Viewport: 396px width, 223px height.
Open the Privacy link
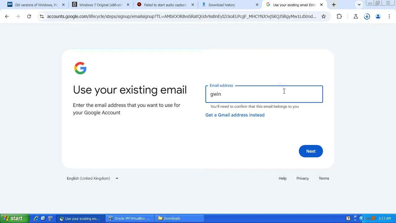(303, 178)
